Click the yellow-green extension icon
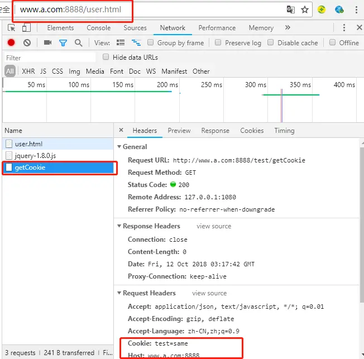The height and width of the screenshot is (359, 364). pyautogui.click(x=322, y=9)
